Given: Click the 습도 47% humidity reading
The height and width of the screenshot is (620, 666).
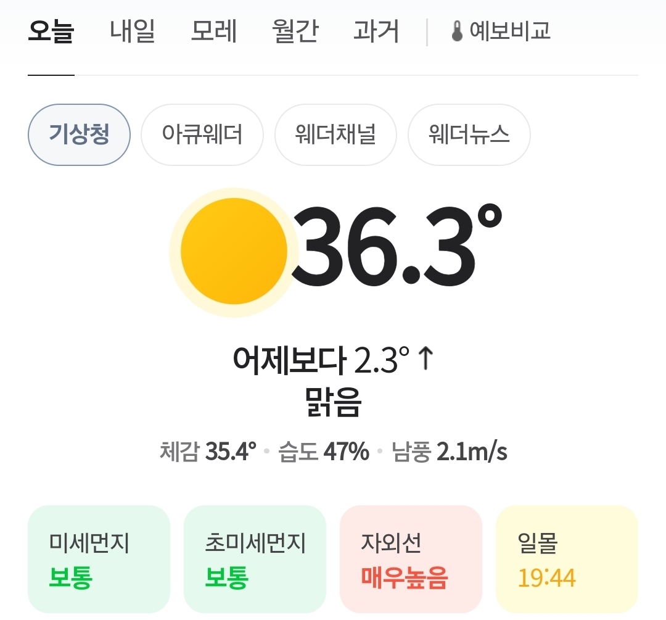Looking at the screenshot, I should 324,452.
